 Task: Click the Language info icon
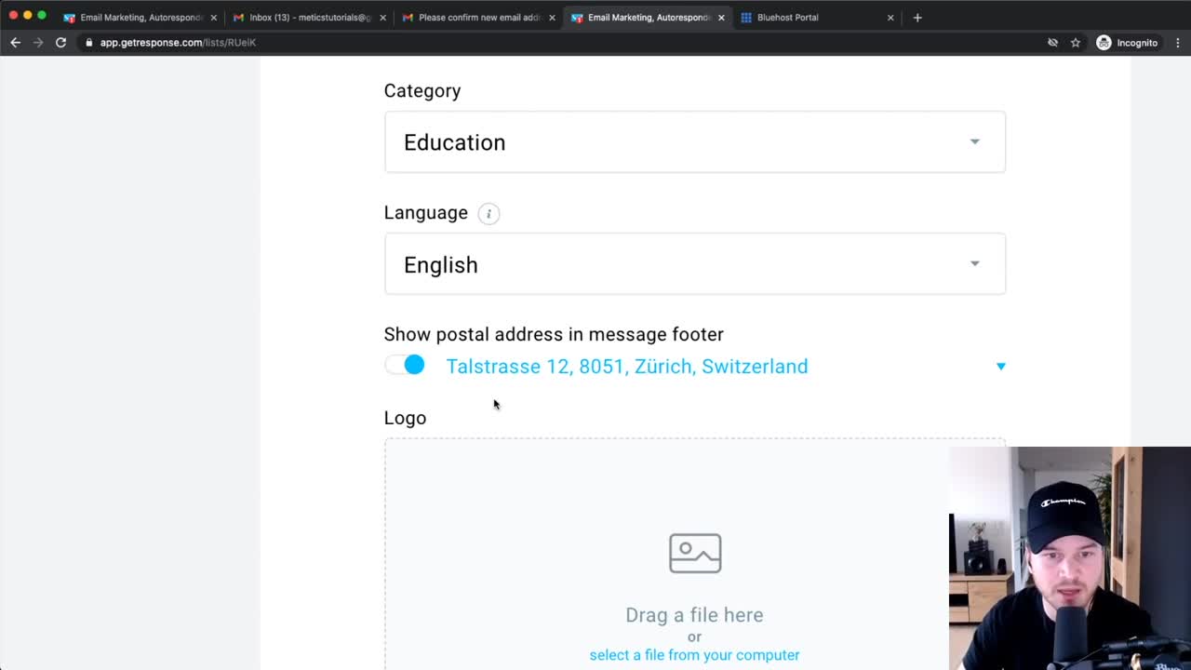click(488, 213)
